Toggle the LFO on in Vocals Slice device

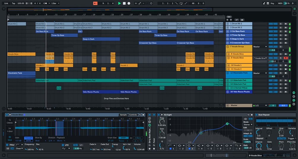pyautogui.click(x=63, y=145)
